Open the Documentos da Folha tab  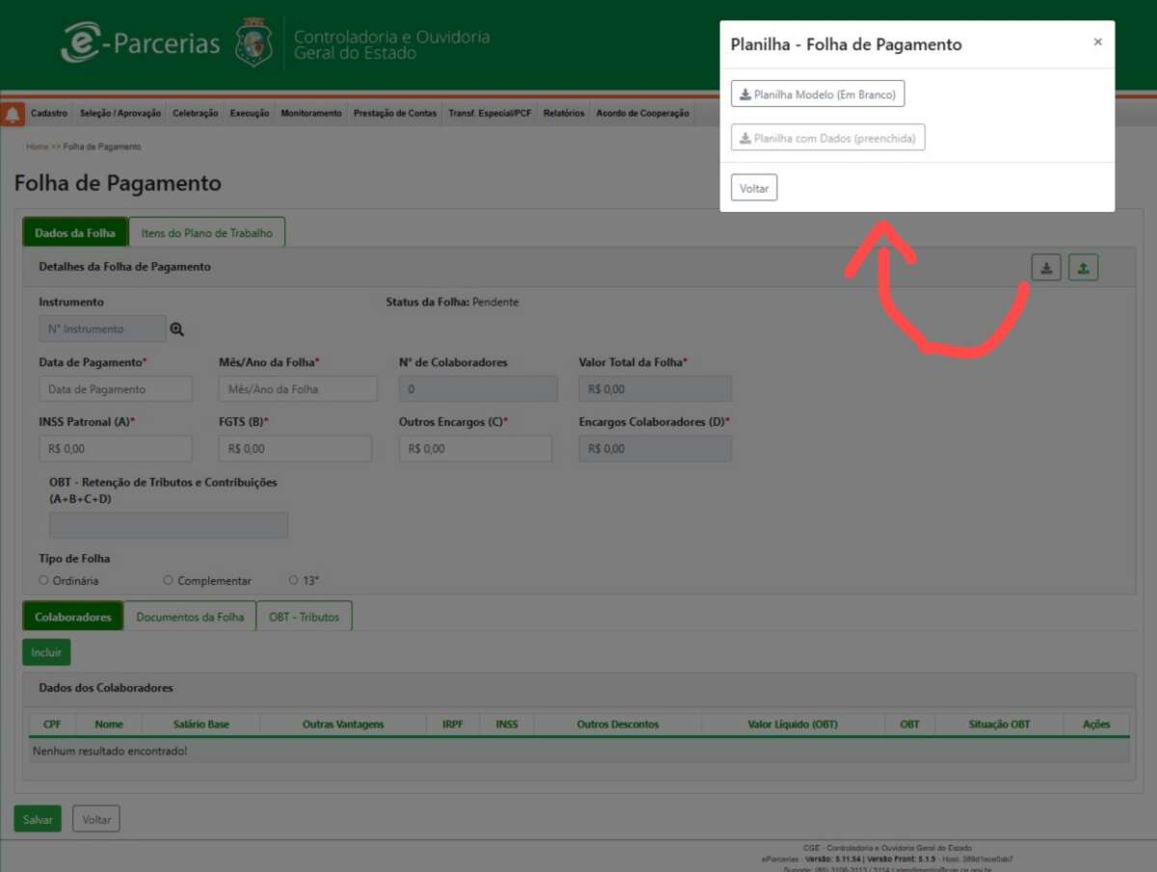pos(190,617)
